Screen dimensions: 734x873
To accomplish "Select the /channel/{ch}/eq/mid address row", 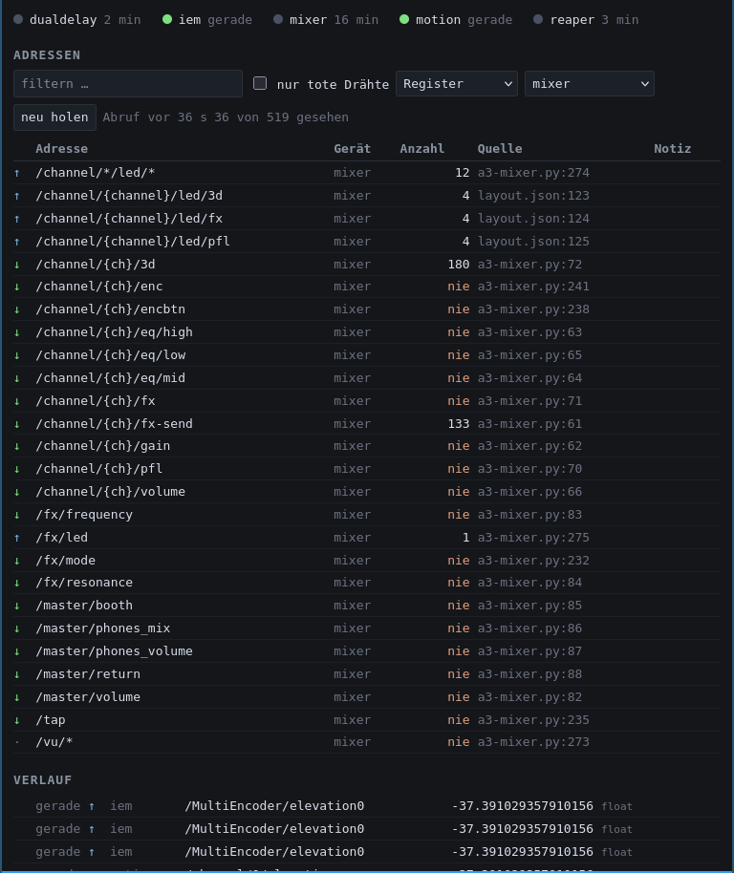I will 367,378.
